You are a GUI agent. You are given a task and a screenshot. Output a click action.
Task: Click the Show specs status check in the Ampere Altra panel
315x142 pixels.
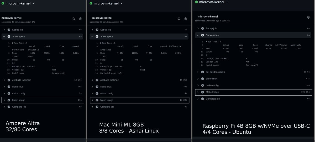click(9, 36)
